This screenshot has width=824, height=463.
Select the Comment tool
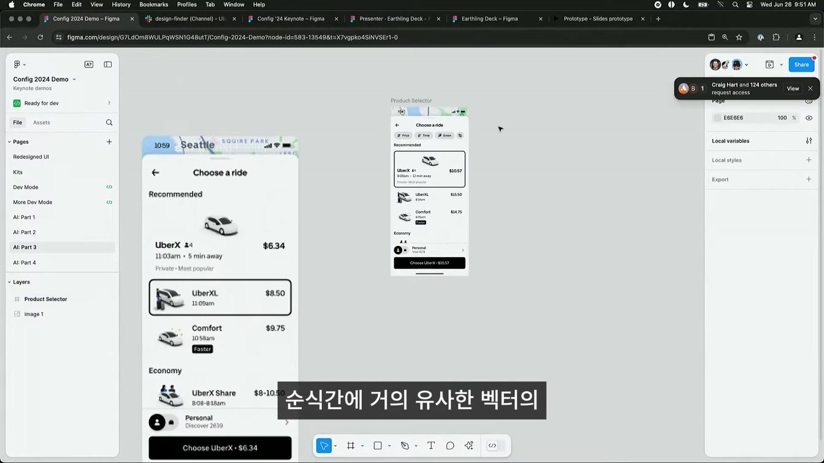pyautogui.click(x=450, y=446)
